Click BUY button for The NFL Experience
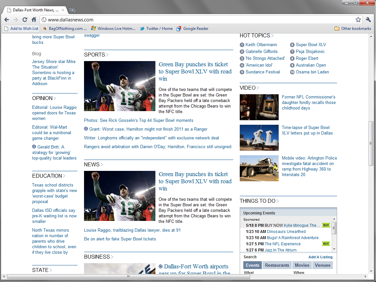This screenshot has width=376, height=282. pos(326,244)
